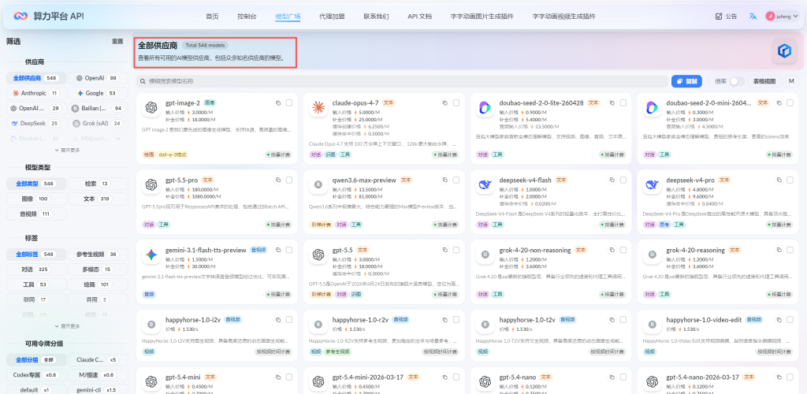The width and height of the screenshot is (807, 394).
Task: Copy the grok-4-20-non-reasoning model name
Action: 612,250
